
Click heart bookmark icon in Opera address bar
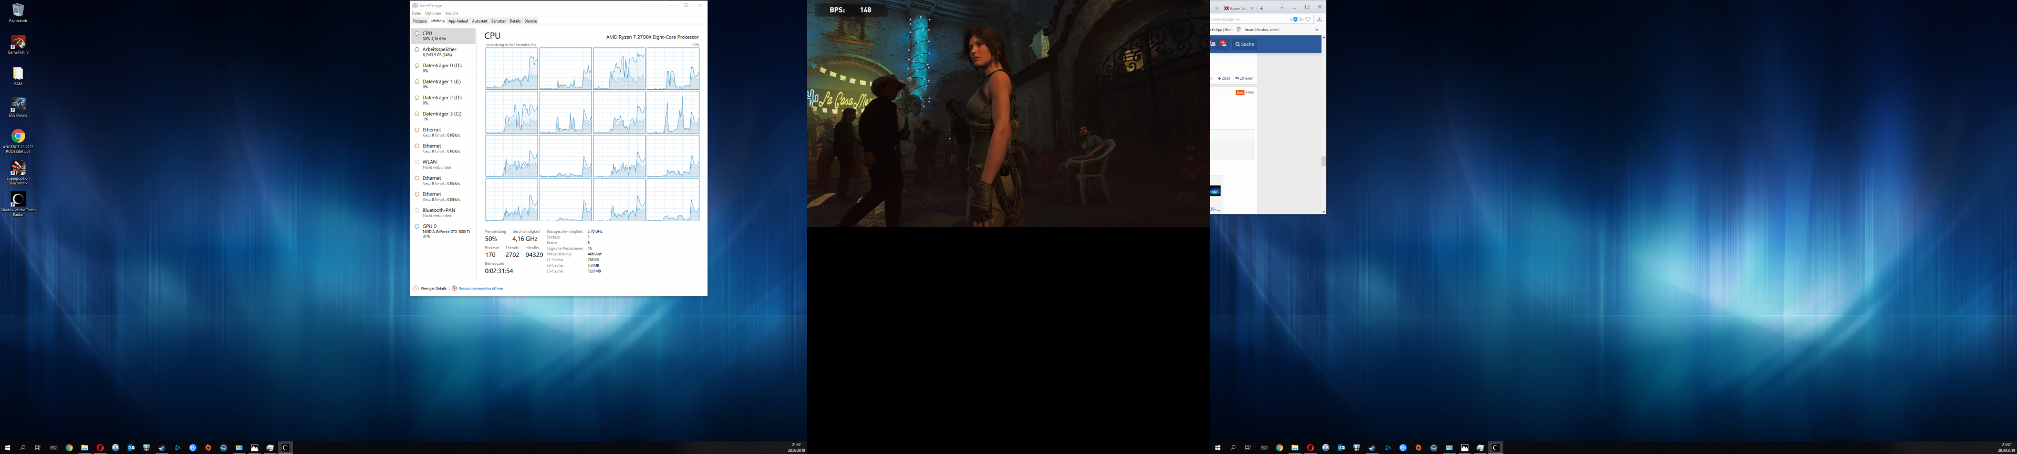tap(1307, 19)
